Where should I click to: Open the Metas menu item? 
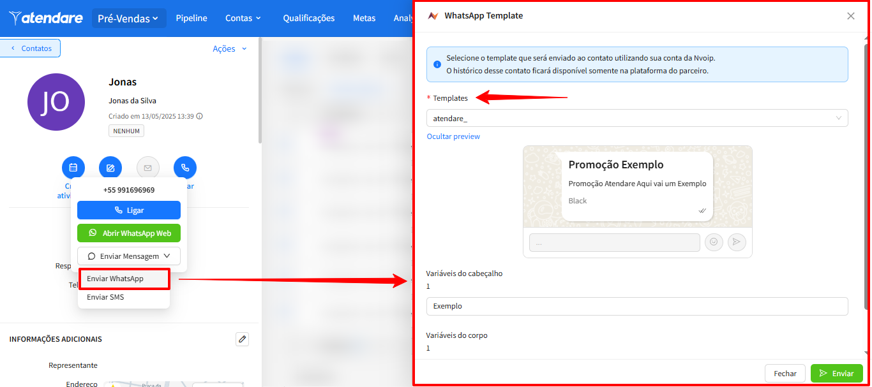[x=364, y=18]
